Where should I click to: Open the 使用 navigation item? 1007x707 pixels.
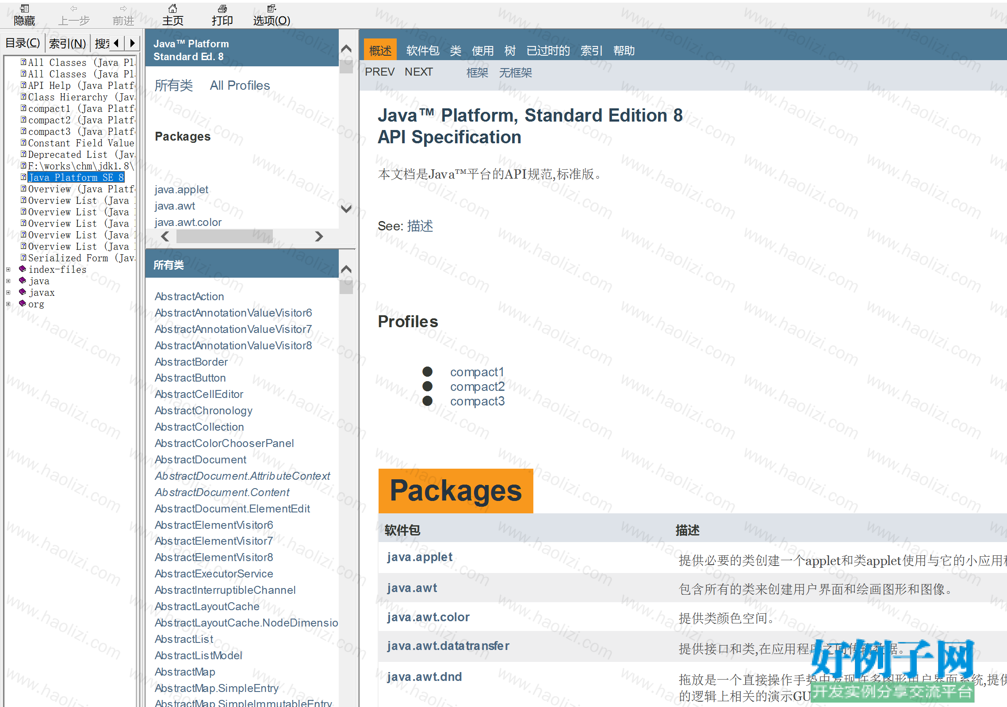tap(482, 50)
